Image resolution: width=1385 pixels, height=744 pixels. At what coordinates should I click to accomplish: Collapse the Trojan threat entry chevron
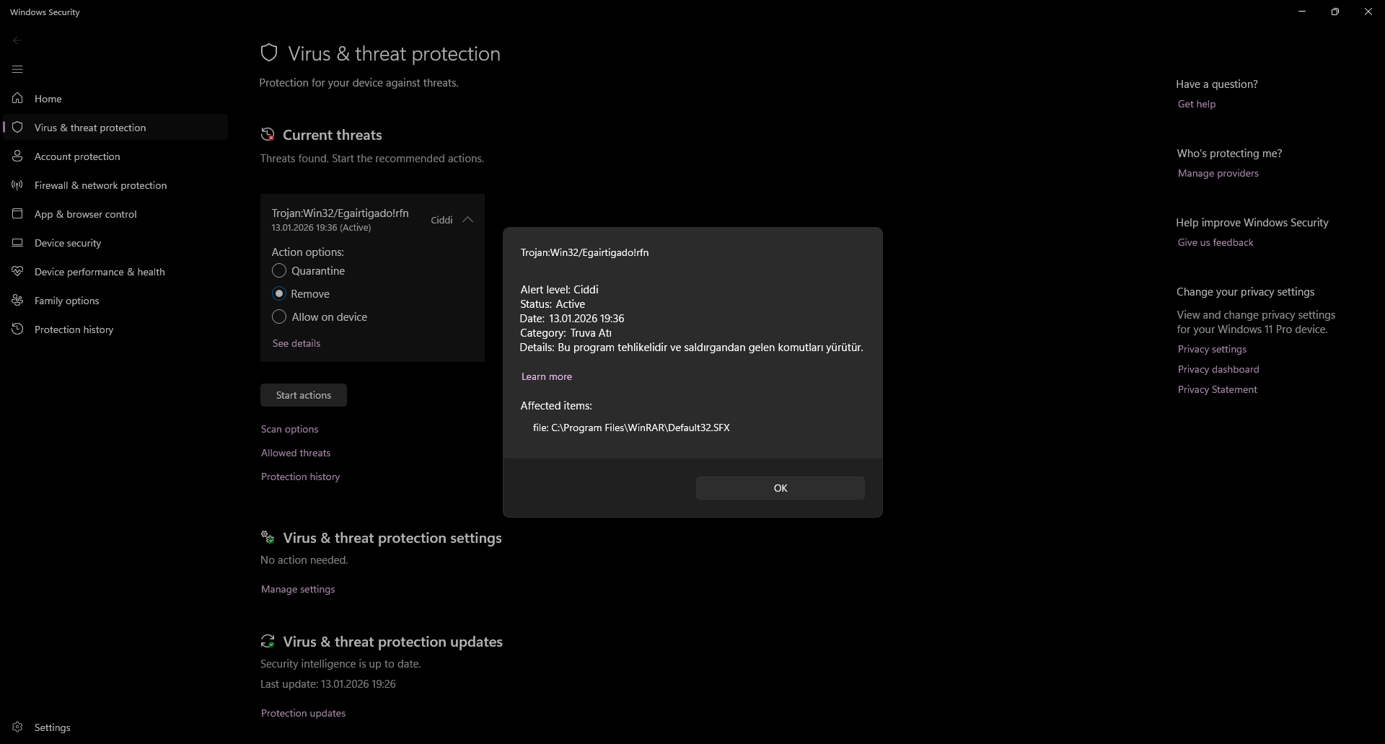(467, 220)
